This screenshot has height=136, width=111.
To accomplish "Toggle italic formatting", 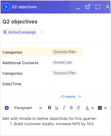I will click(64, 108).
